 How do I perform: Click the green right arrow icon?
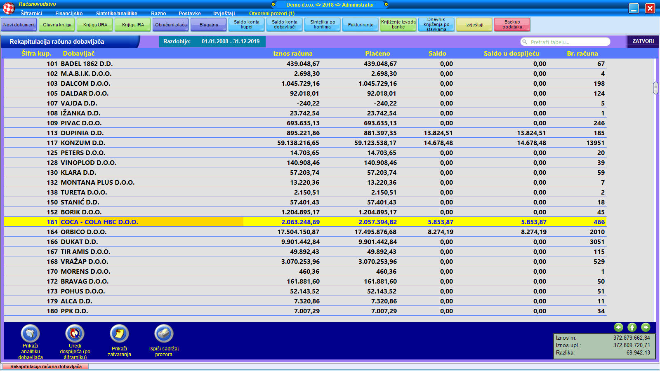point(646,327)
